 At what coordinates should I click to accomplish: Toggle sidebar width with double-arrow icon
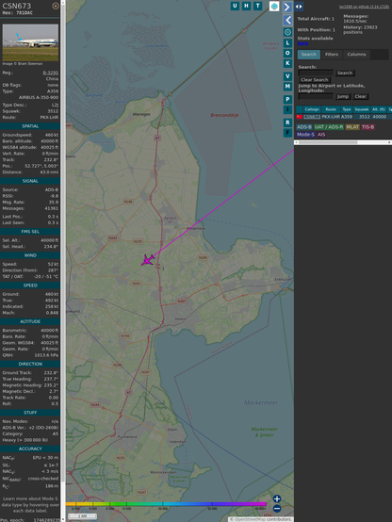299,7
